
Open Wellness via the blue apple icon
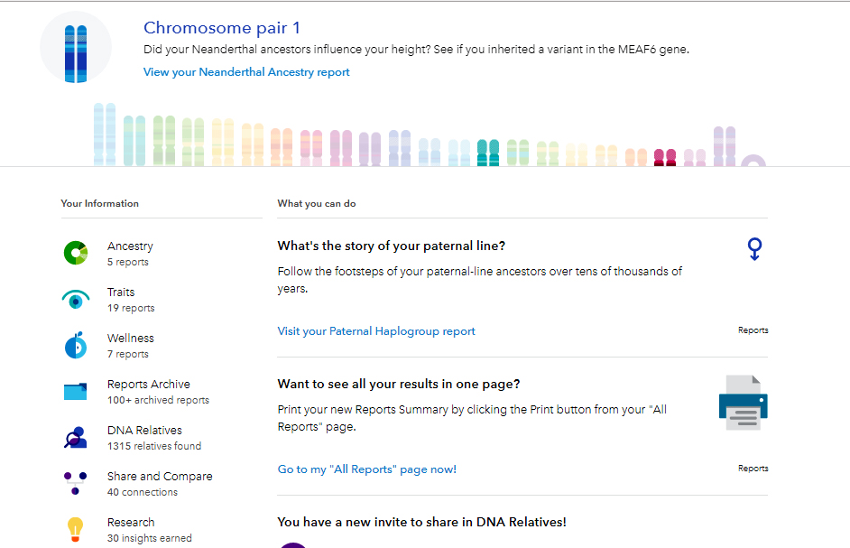[76, 346]
